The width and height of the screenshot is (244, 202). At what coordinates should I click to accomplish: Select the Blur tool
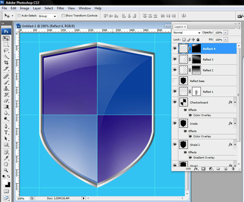6,113
